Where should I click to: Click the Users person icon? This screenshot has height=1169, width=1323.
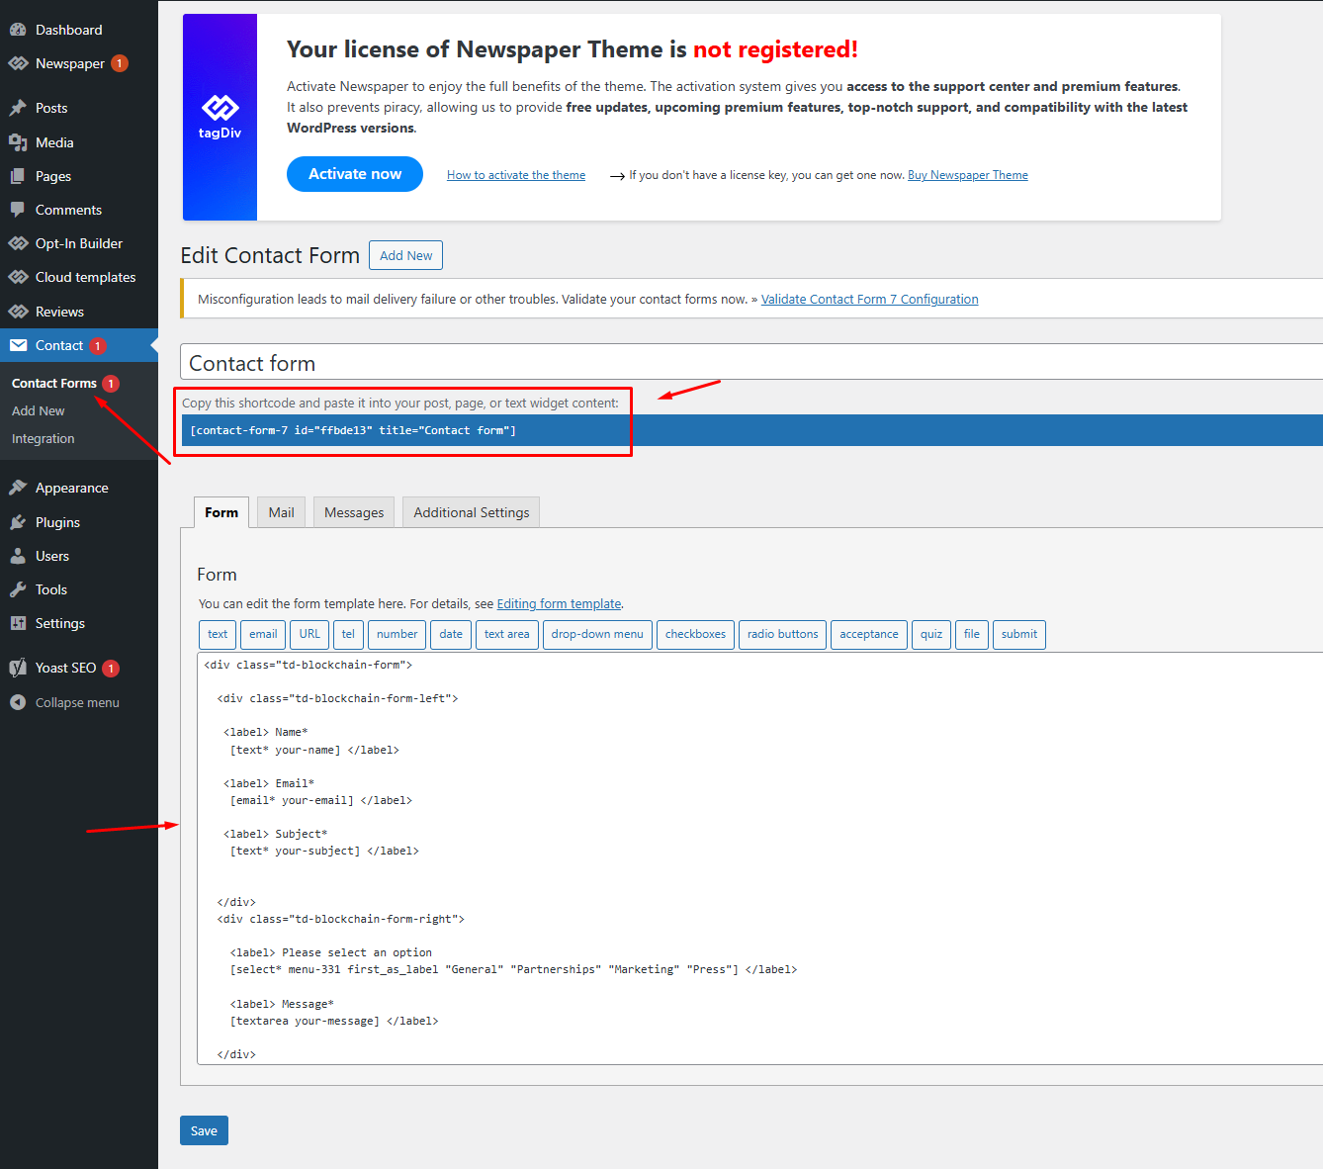(x=18, y=556)
